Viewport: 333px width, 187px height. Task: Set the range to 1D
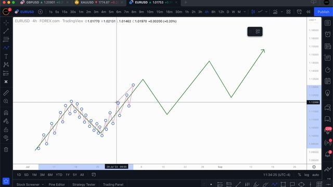coord(19,175)
